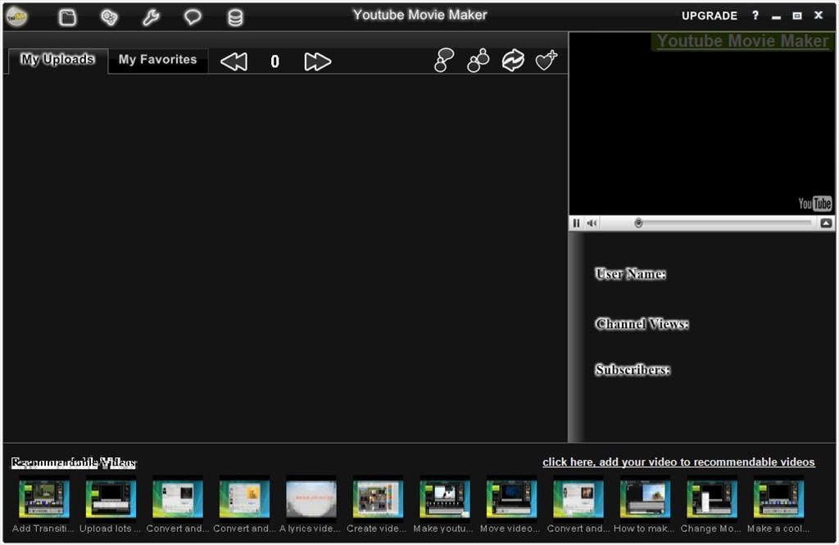Open the Change Mo... thumbnail
This screenshot has height=545, width=839.
712,499
